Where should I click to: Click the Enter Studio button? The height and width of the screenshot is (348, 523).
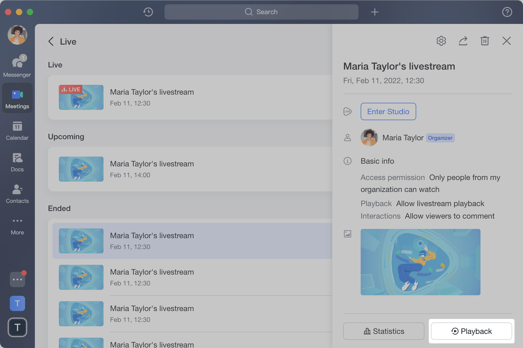(x=388, y=111)
